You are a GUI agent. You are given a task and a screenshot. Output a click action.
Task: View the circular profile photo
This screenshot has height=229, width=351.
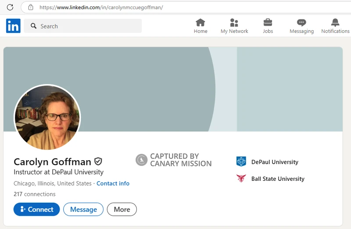[47, 117]
